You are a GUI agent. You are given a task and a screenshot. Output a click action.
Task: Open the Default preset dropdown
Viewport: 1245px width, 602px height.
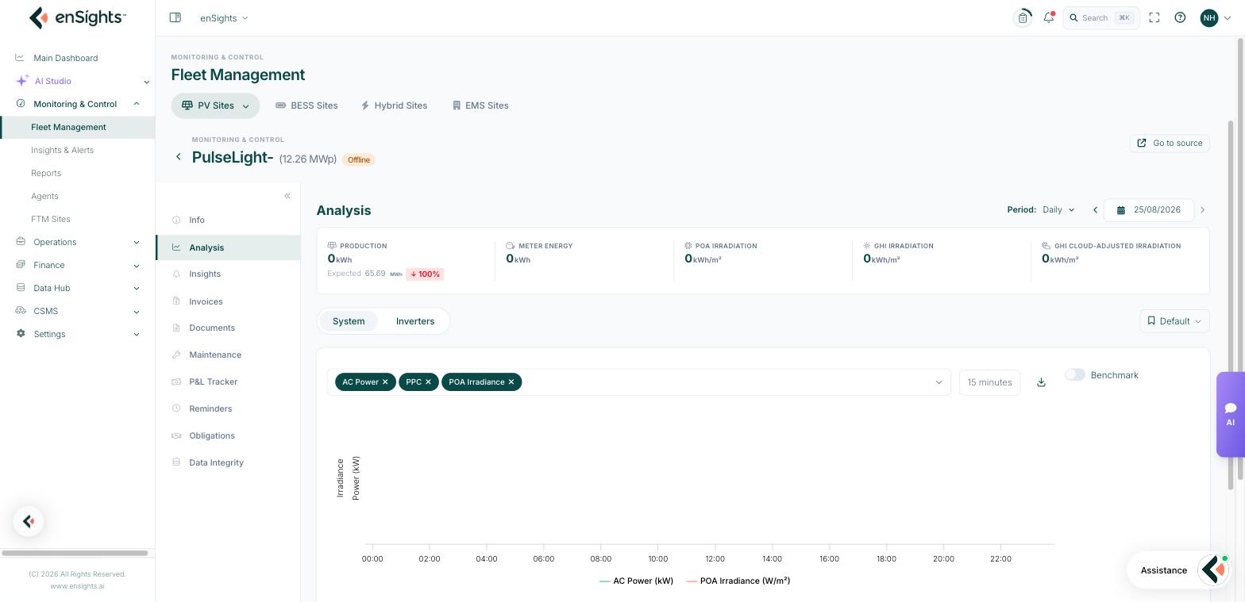coord(1174,321)
